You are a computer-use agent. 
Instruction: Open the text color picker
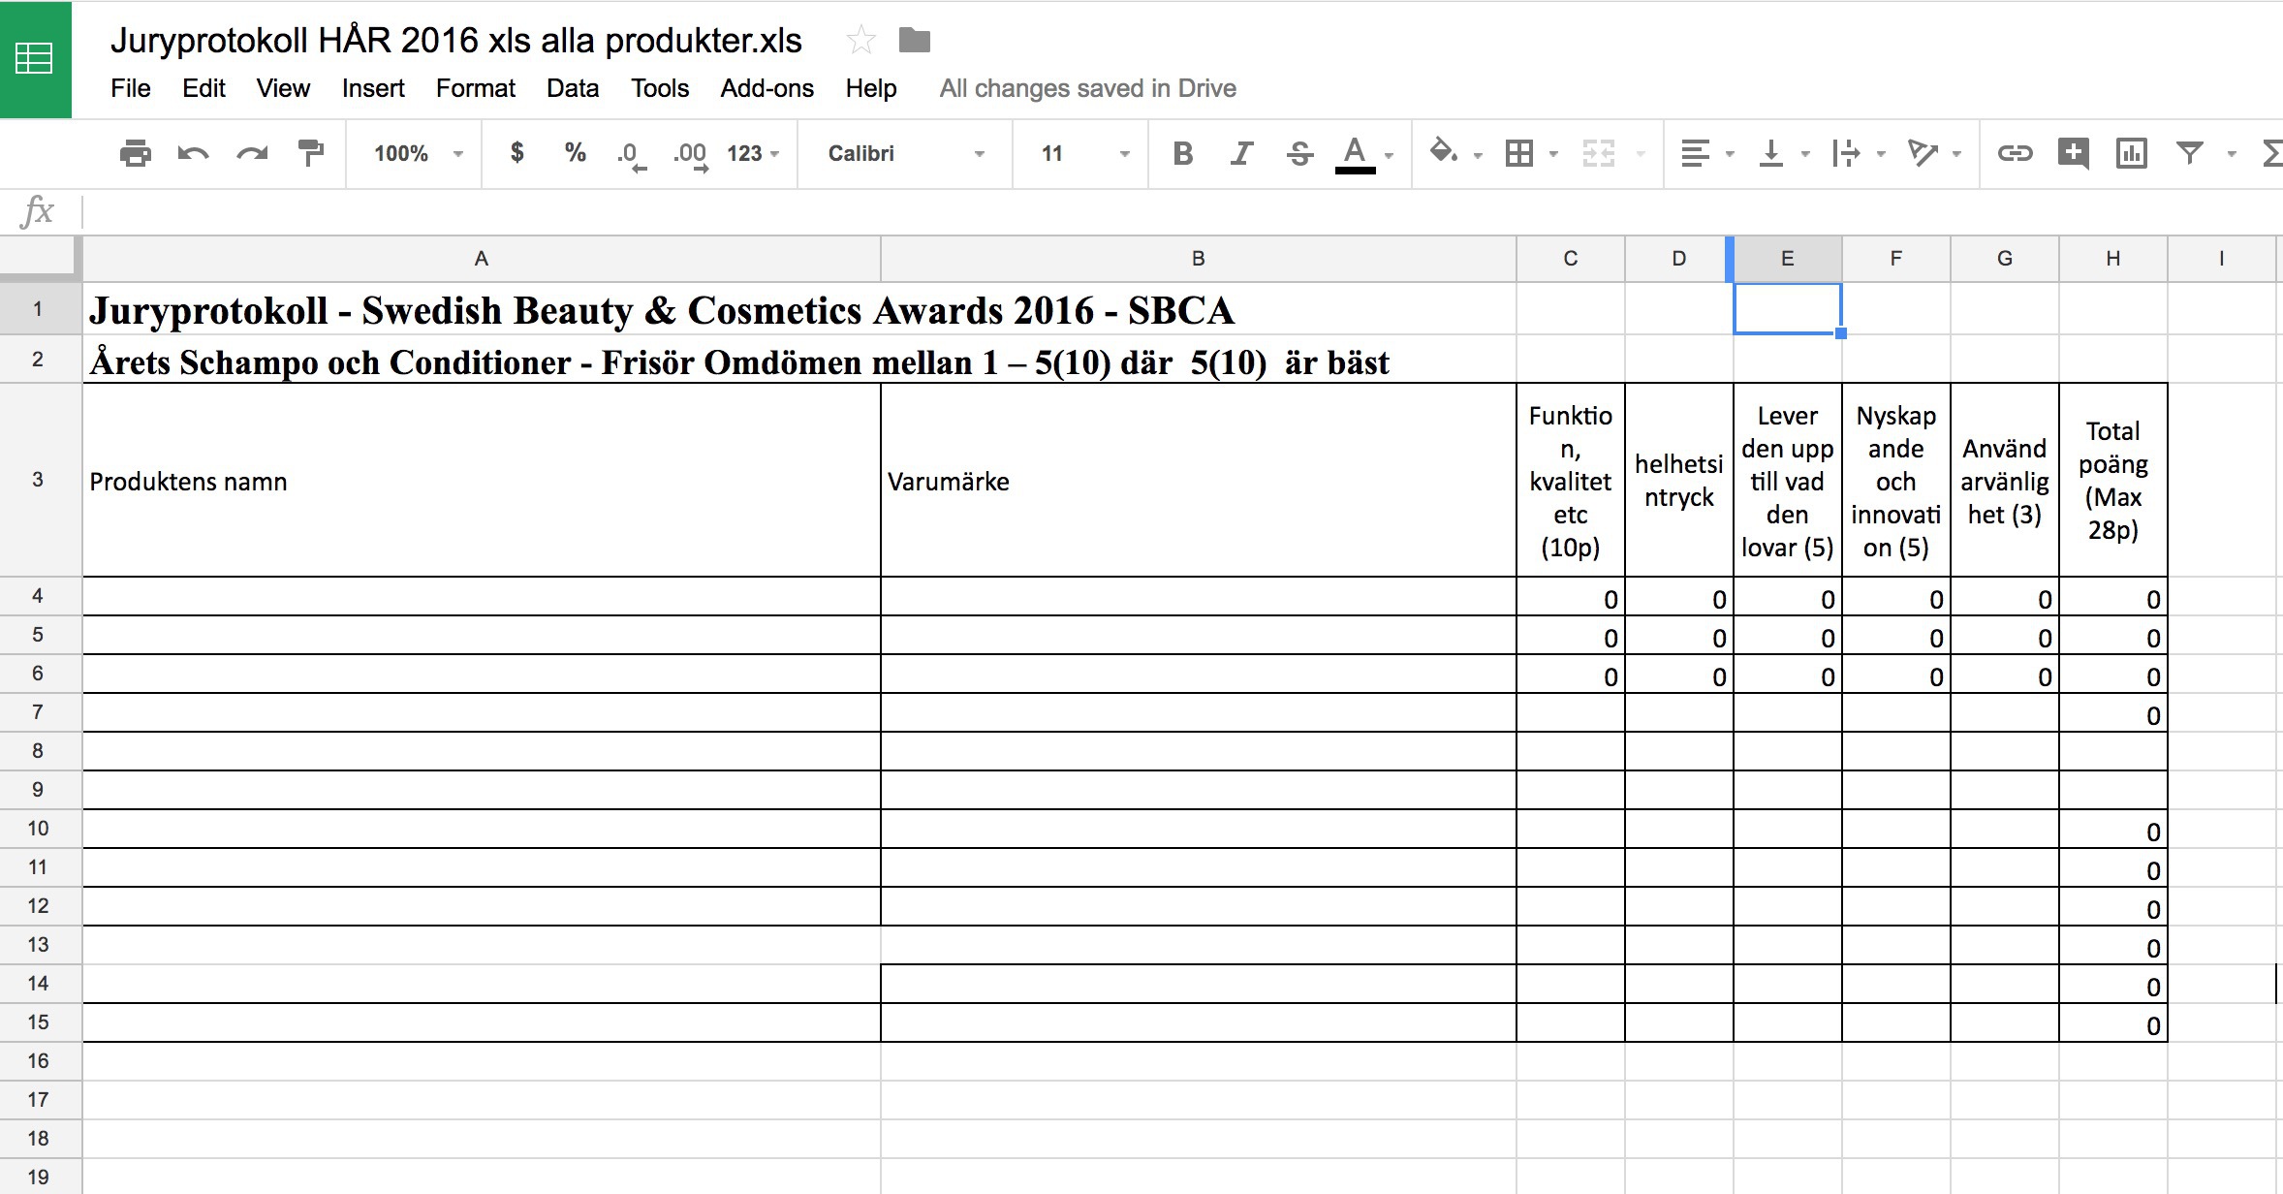[1356, 153]
